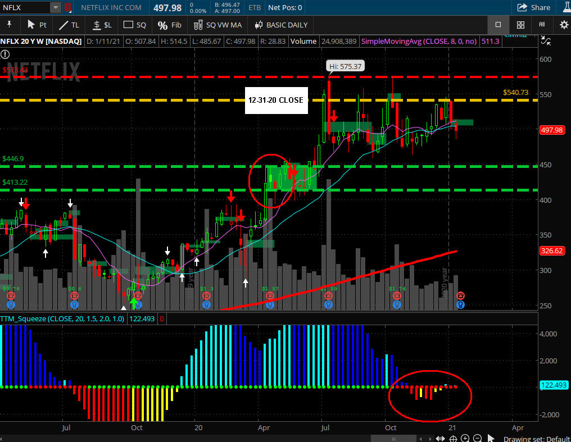Open the SQ VW MA studies set
The height and width of the screenshot is (442, 571).
point(217,25)
